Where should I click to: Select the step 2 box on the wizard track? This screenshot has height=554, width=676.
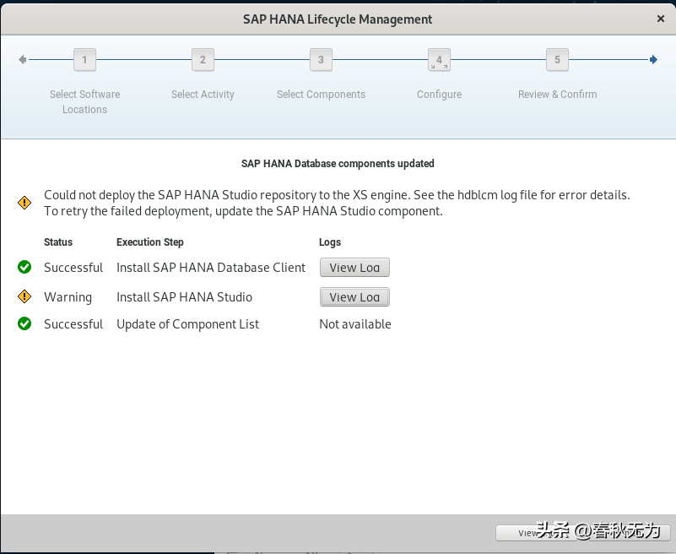coord(203,60)
